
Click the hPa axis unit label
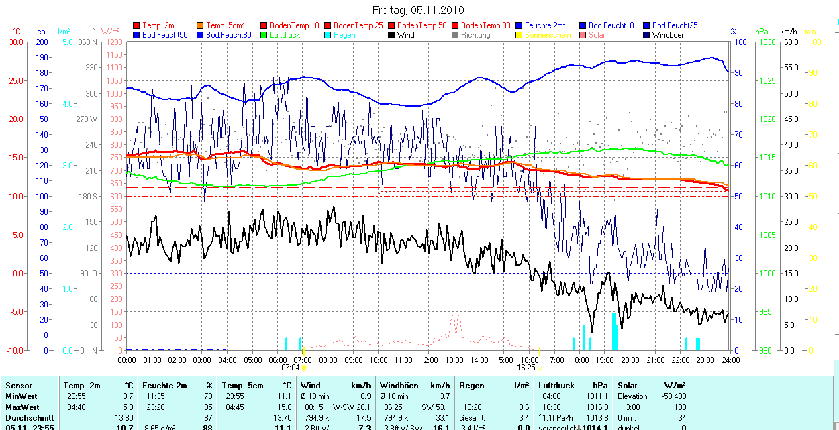click(x=761, y=32)
